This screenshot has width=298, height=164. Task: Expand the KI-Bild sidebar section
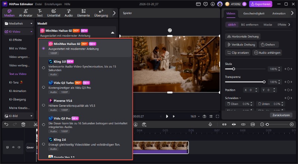[19, 116]
